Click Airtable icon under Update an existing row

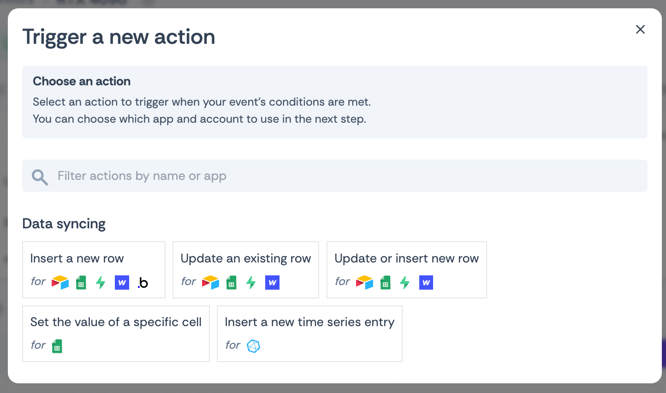(210, 282)
